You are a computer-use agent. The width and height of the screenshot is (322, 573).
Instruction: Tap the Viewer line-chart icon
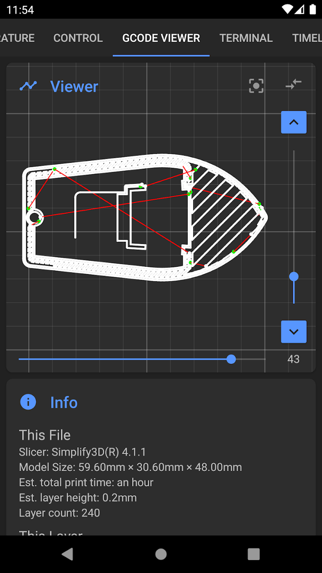[x=28, y=86]
